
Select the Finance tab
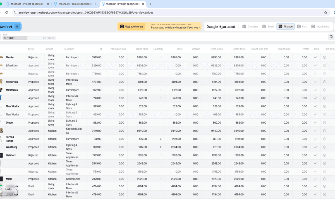[286, 26]
